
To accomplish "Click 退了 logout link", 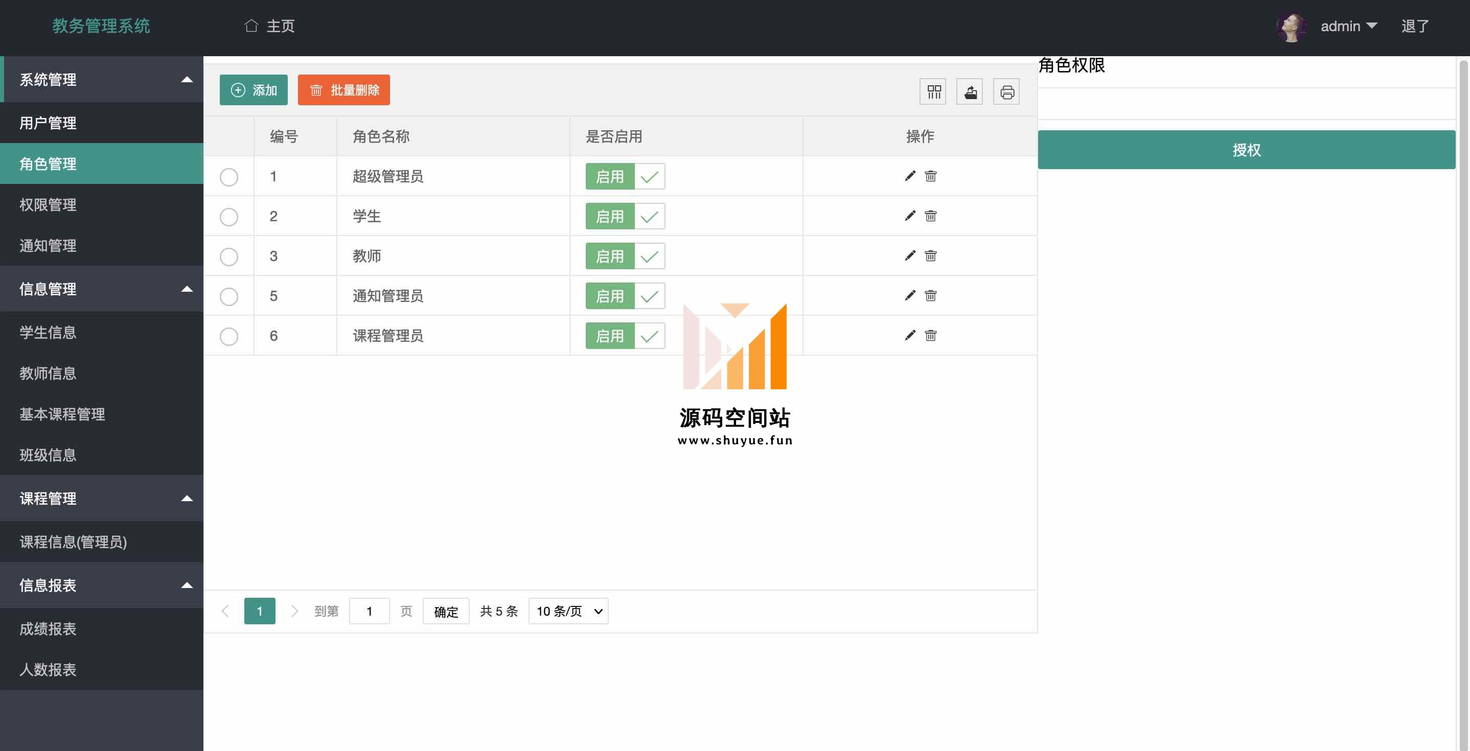I will (x=1415, y=26).
